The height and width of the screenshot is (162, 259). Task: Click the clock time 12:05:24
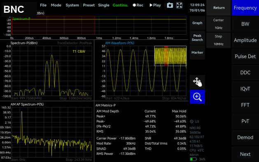tap(197, 5)
